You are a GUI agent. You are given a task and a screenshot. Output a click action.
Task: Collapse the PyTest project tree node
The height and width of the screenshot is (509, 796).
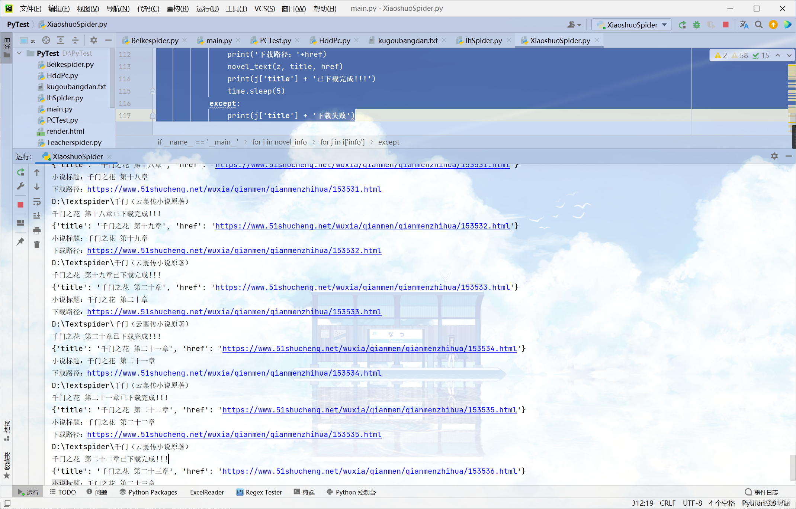pos(19,53)
